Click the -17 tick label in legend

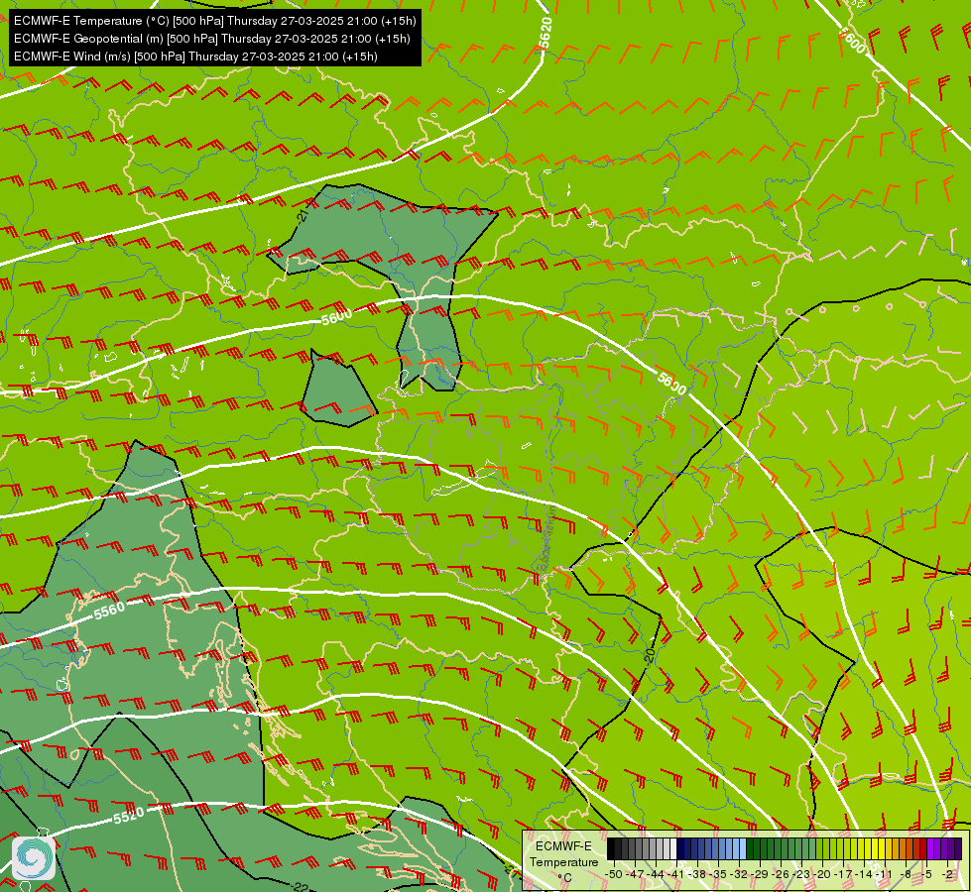pos(843,874)
